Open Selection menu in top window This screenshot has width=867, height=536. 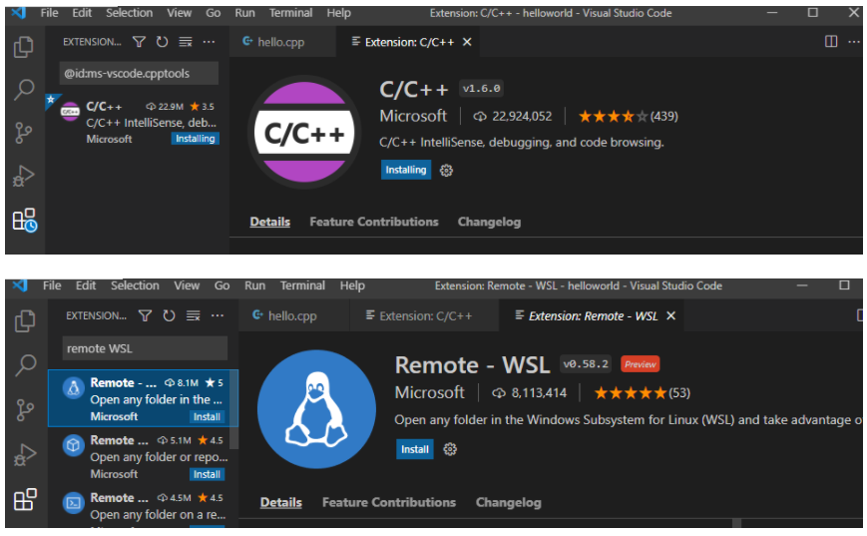[130, 13]
